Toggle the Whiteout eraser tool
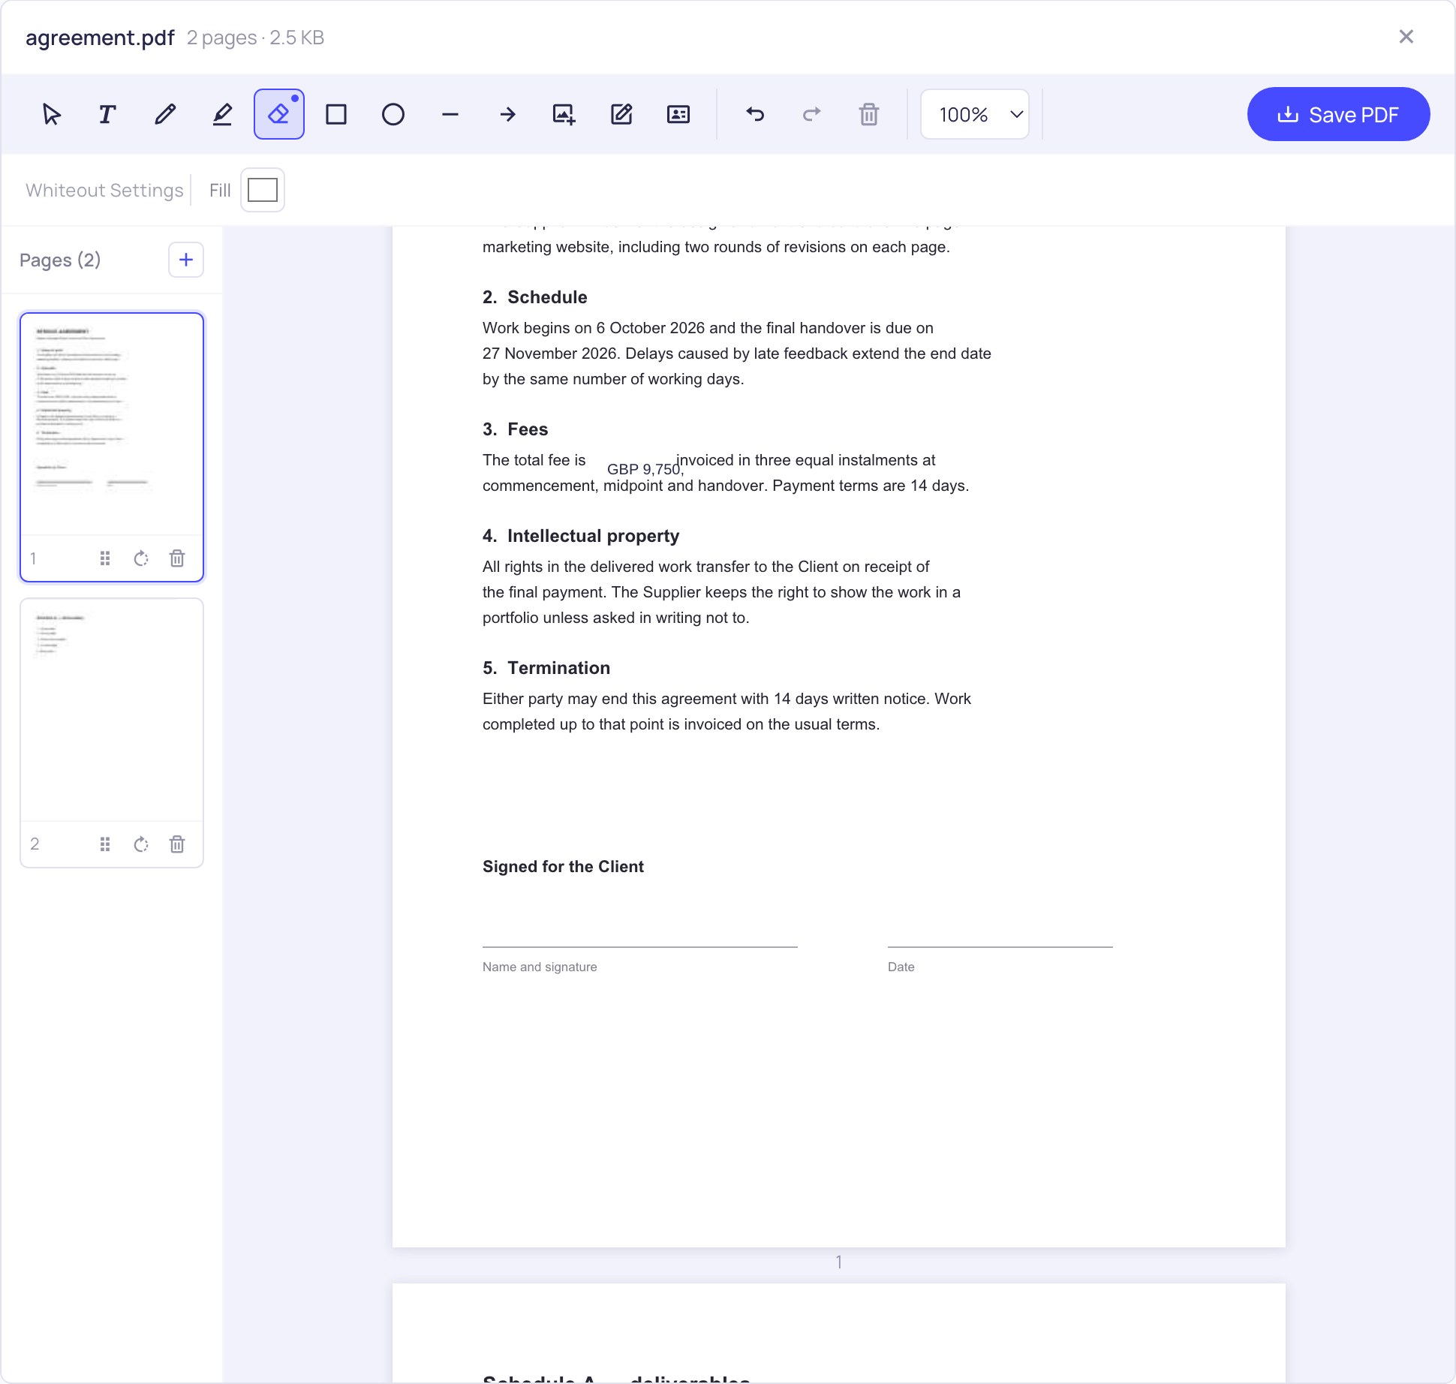The width and height of the screenshot is (1456, 1384). pyautogui.click(x=279, y=114)
